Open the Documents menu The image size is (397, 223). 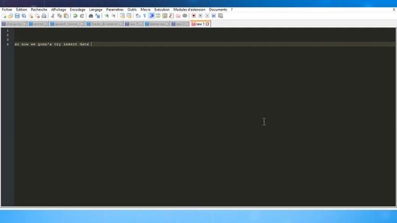point(218,10)
